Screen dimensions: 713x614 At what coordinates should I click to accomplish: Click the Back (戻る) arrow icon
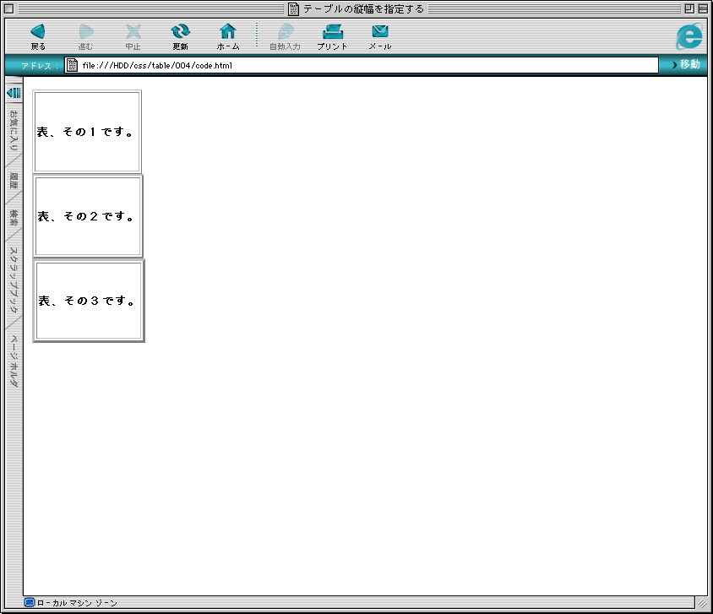pos(38,32)
